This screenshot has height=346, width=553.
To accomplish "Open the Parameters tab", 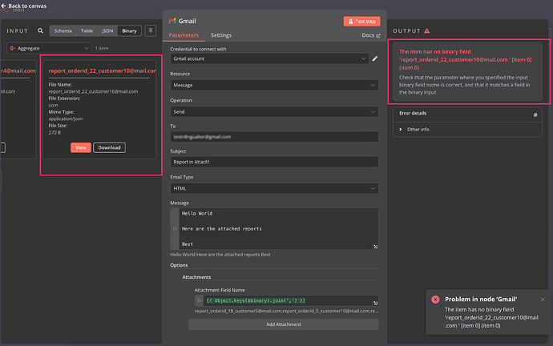I will point(184,35).
